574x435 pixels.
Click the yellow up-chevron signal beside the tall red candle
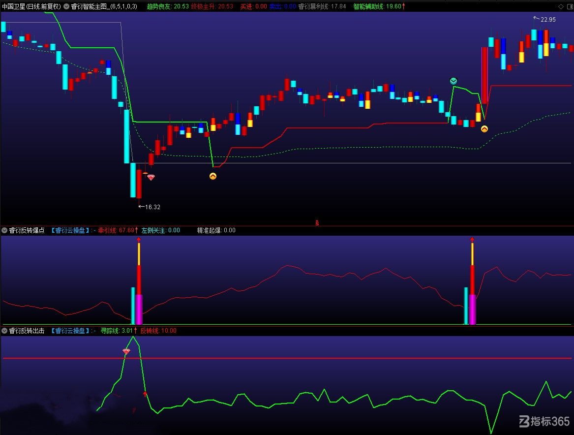click(x=484, y=129)
